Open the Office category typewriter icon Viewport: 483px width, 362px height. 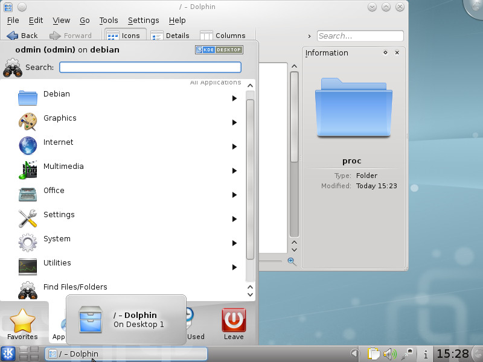point(28,194)
